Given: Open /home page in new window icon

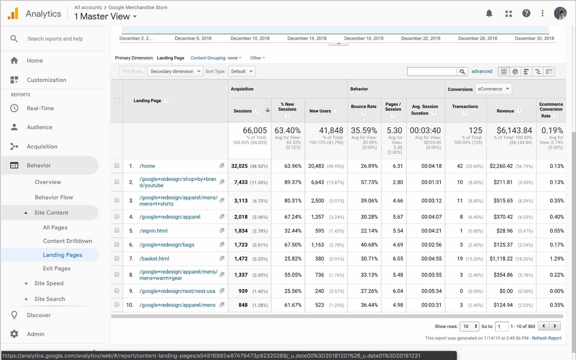Looking at the screenshot, I should (221, 166).
